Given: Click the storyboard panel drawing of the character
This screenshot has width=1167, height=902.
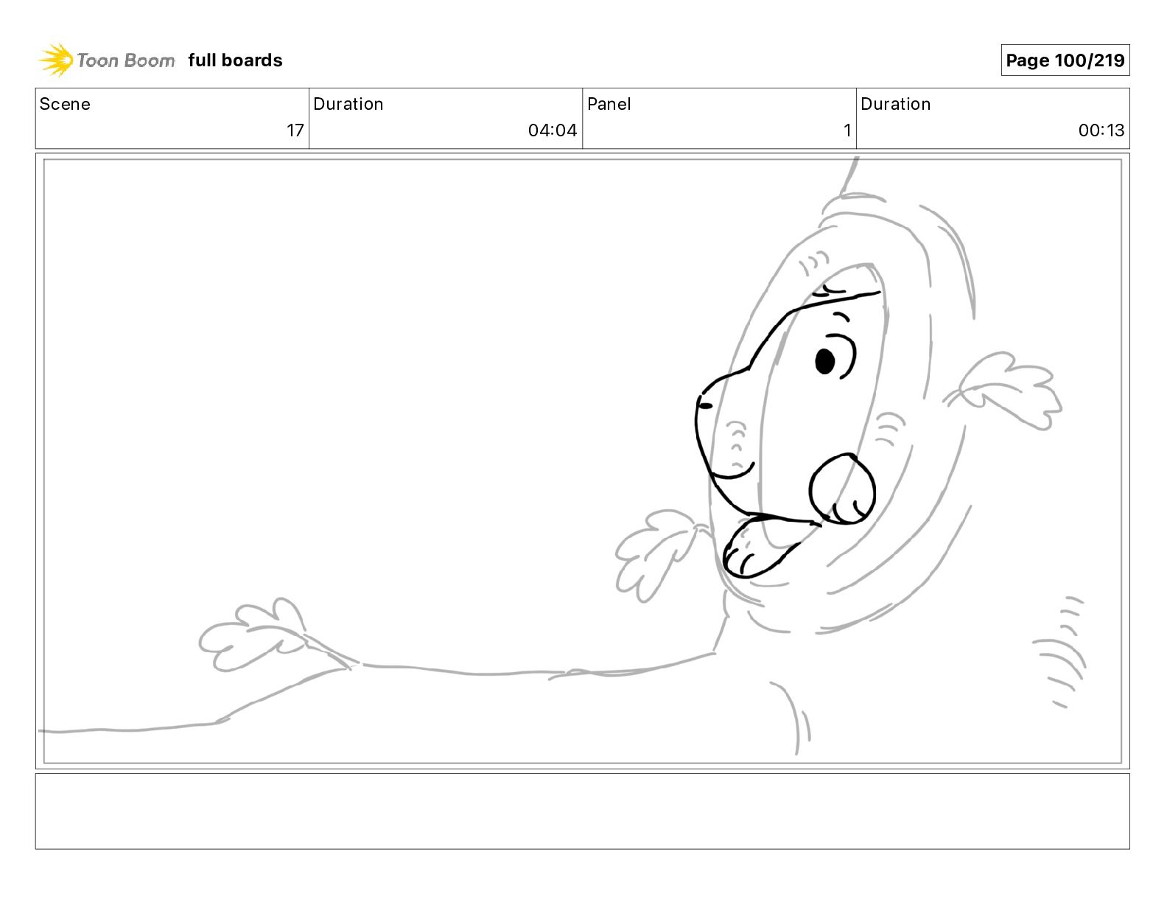Looking at the screenshot, I should click(x=582, y=461).
